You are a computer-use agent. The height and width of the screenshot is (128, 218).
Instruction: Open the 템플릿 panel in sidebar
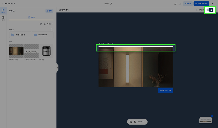point(3,18)
